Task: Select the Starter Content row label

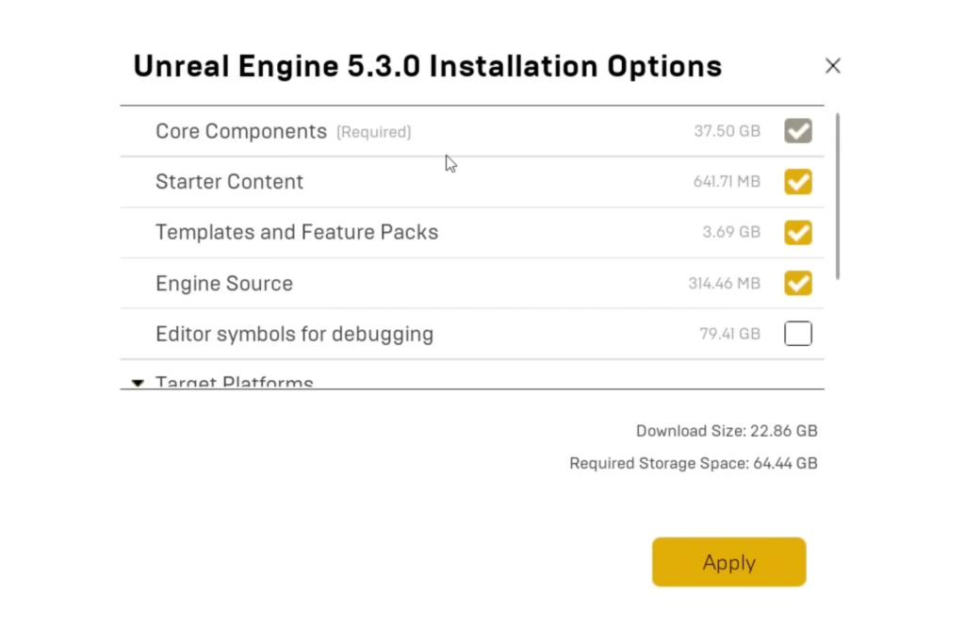Action: click(x=229, y=182)
